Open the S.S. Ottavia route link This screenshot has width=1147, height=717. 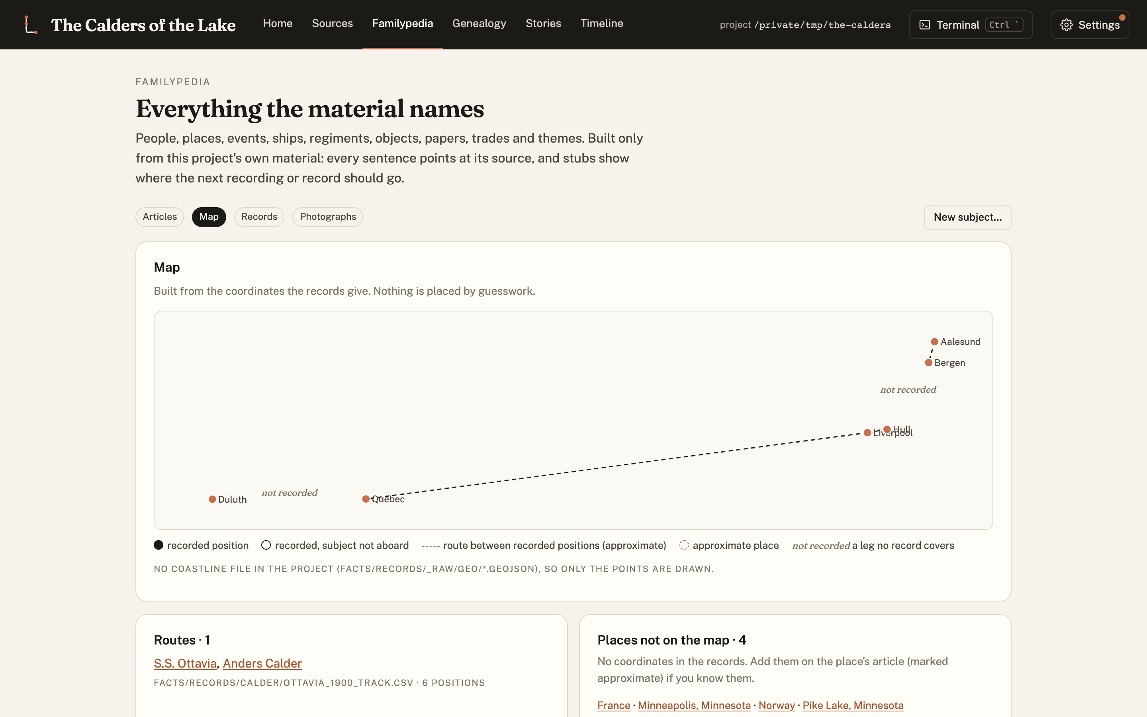point(185,663)
